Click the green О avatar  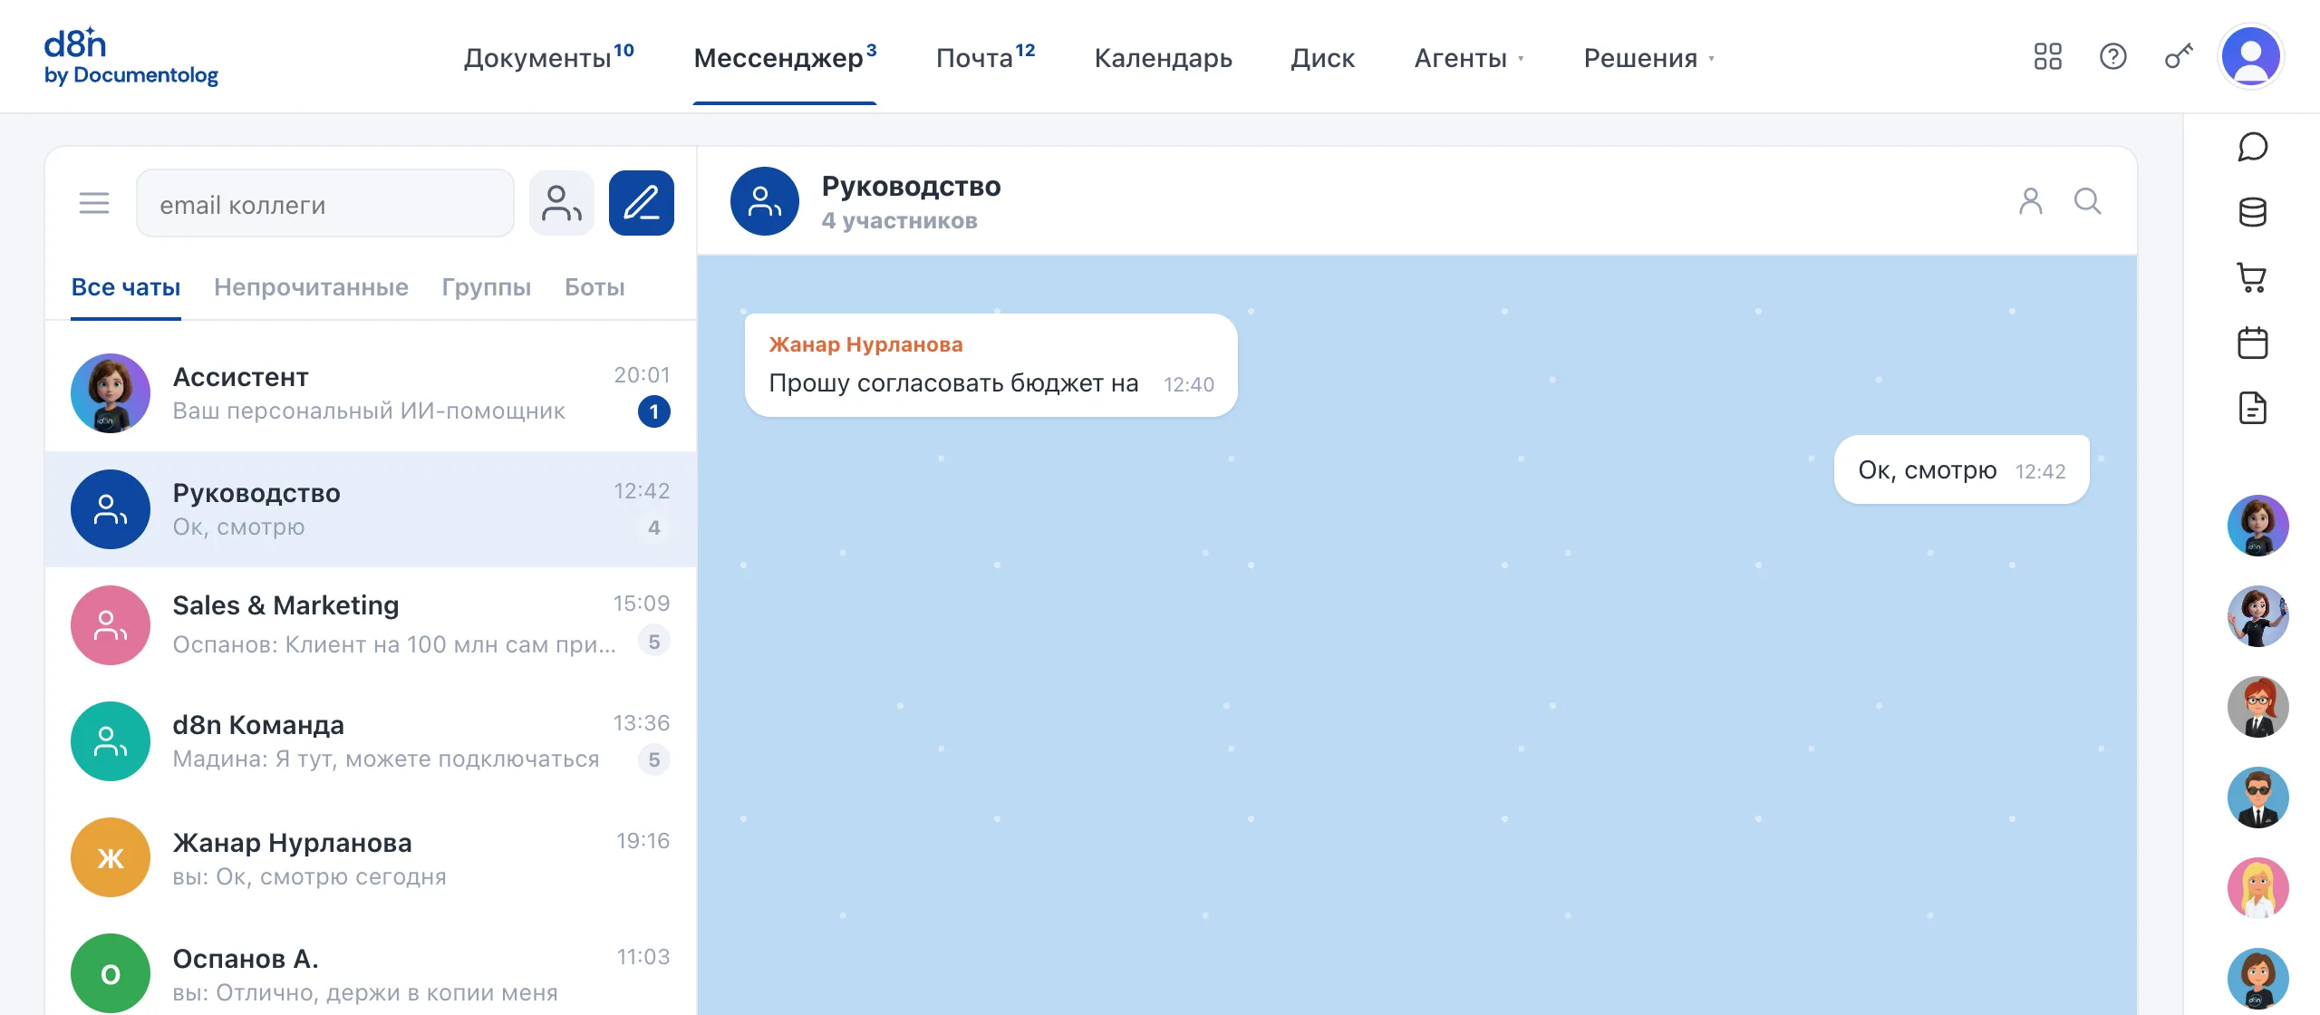111,973
